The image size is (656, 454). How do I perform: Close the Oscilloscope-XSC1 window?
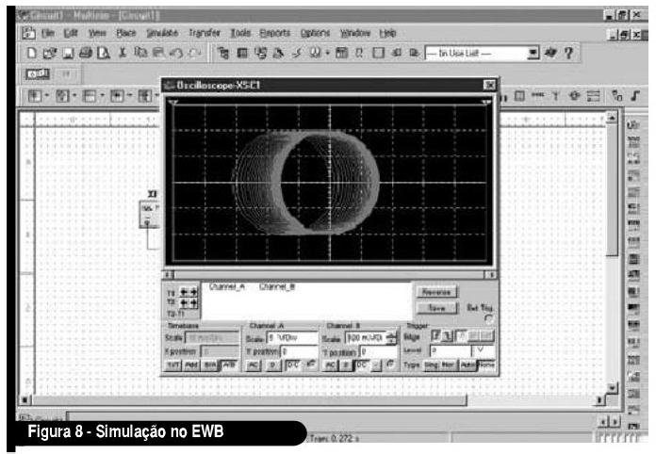point(488,86)
